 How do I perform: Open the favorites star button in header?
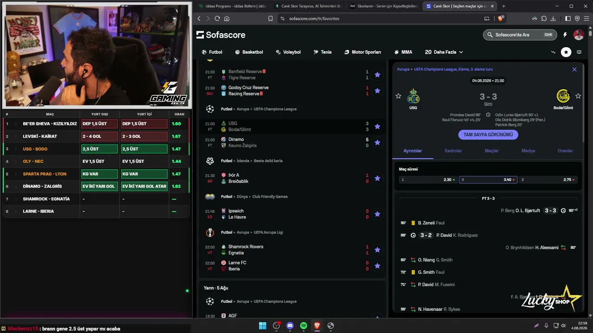(x=566, y=52)
